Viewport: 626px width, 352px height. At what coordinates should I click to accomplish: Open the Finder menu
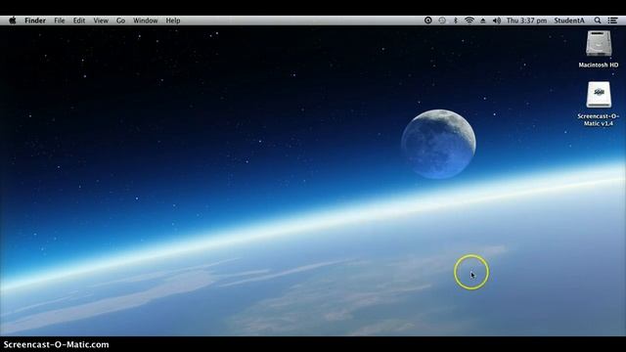[x=35, y=21]
